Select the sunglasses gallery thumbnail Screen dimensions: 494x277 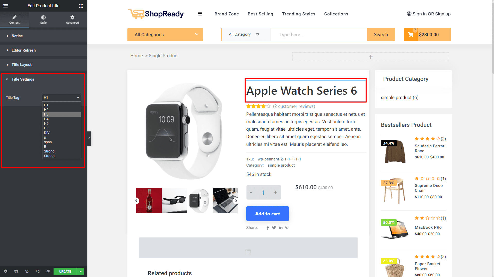[174, 200]
